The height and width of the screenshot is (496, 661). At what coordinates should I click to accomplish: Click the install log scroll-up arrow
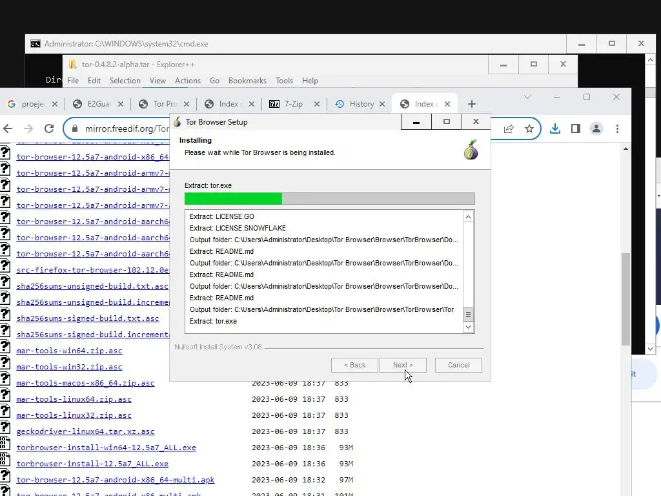point(468,217)
